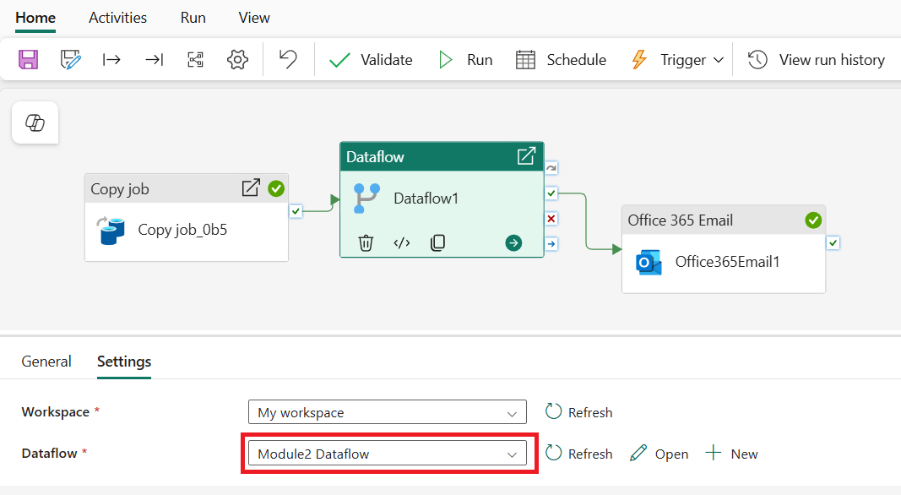The image size is (901, 495).
Task: Click View run history
Action: pyautogui.click(x=816, y=60)
